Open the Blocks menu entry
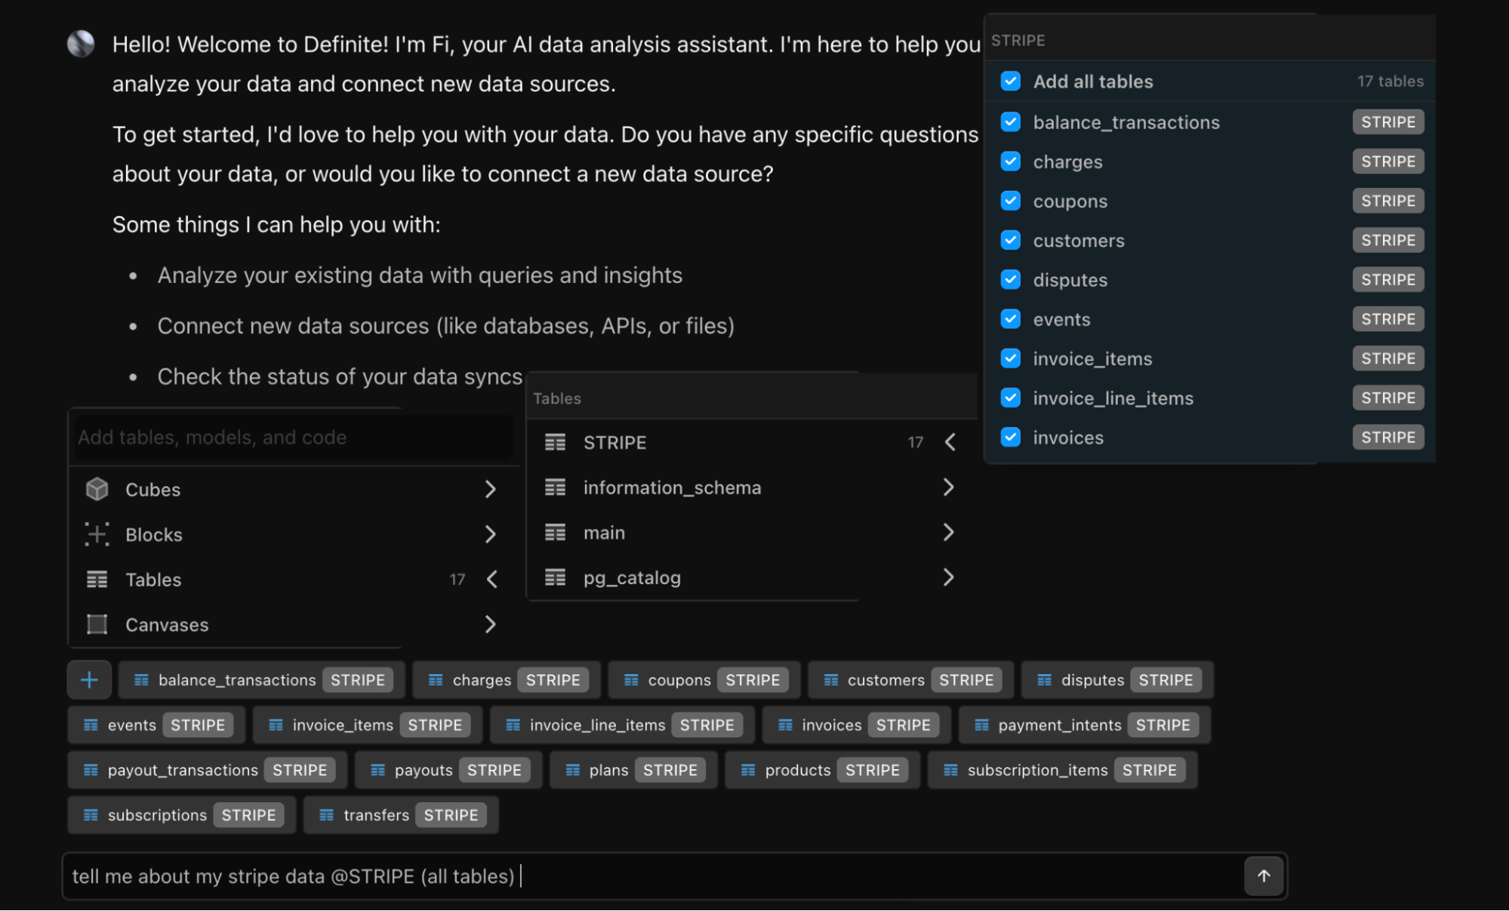The image size is (1509, 911). click(294, 534)
